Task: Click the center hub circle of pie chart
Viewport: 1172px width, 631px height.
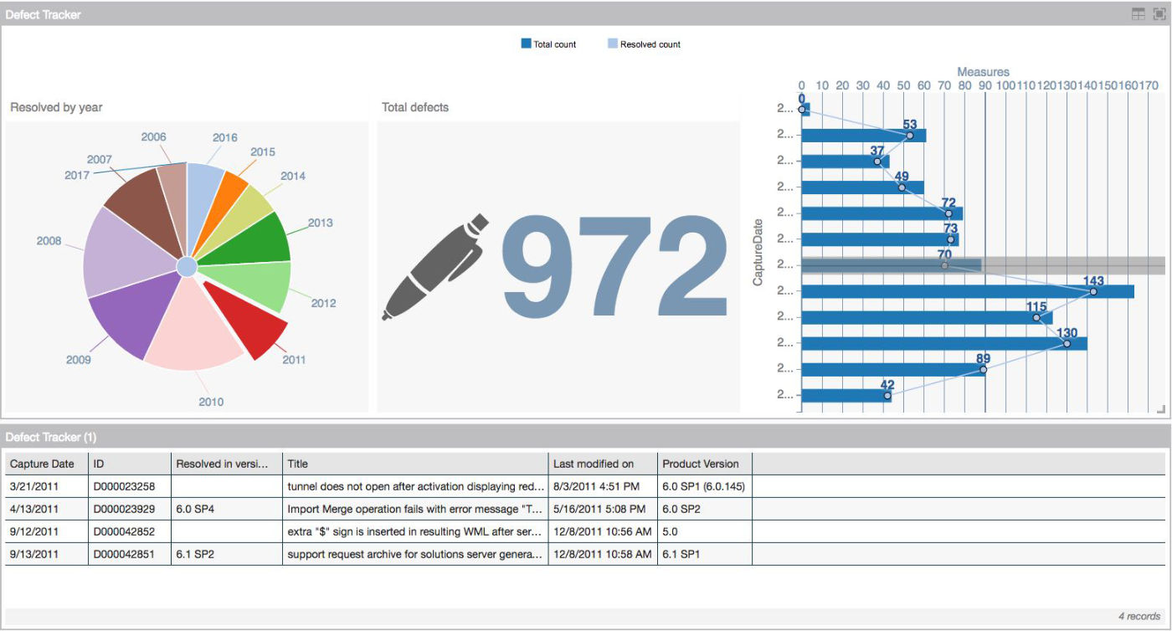Action: 187,266
